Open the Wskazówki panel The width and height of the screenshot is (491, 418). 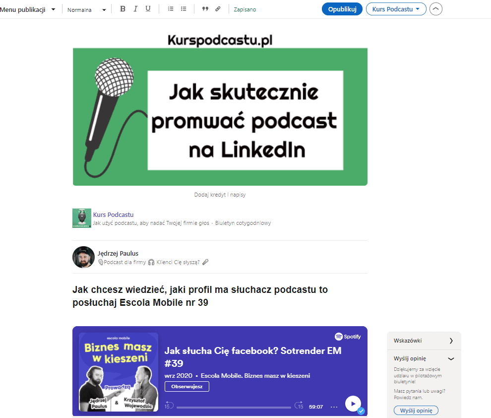(424, 341)
